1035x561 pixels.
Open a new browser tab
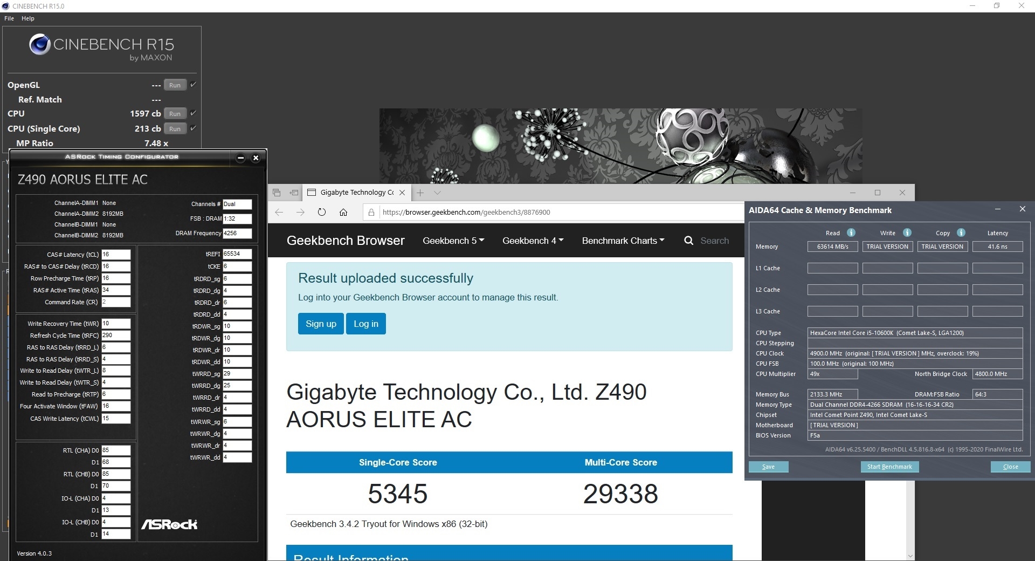[x=420, y=193]
